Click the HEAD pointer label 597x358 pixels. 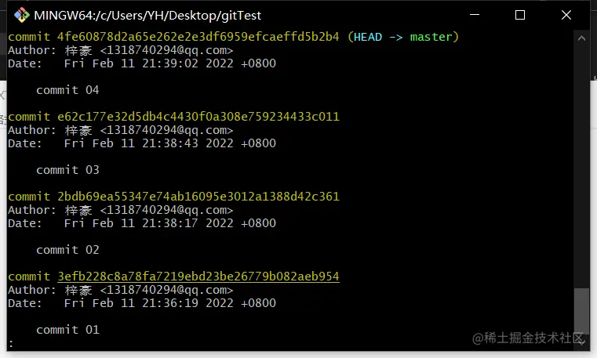368,37
